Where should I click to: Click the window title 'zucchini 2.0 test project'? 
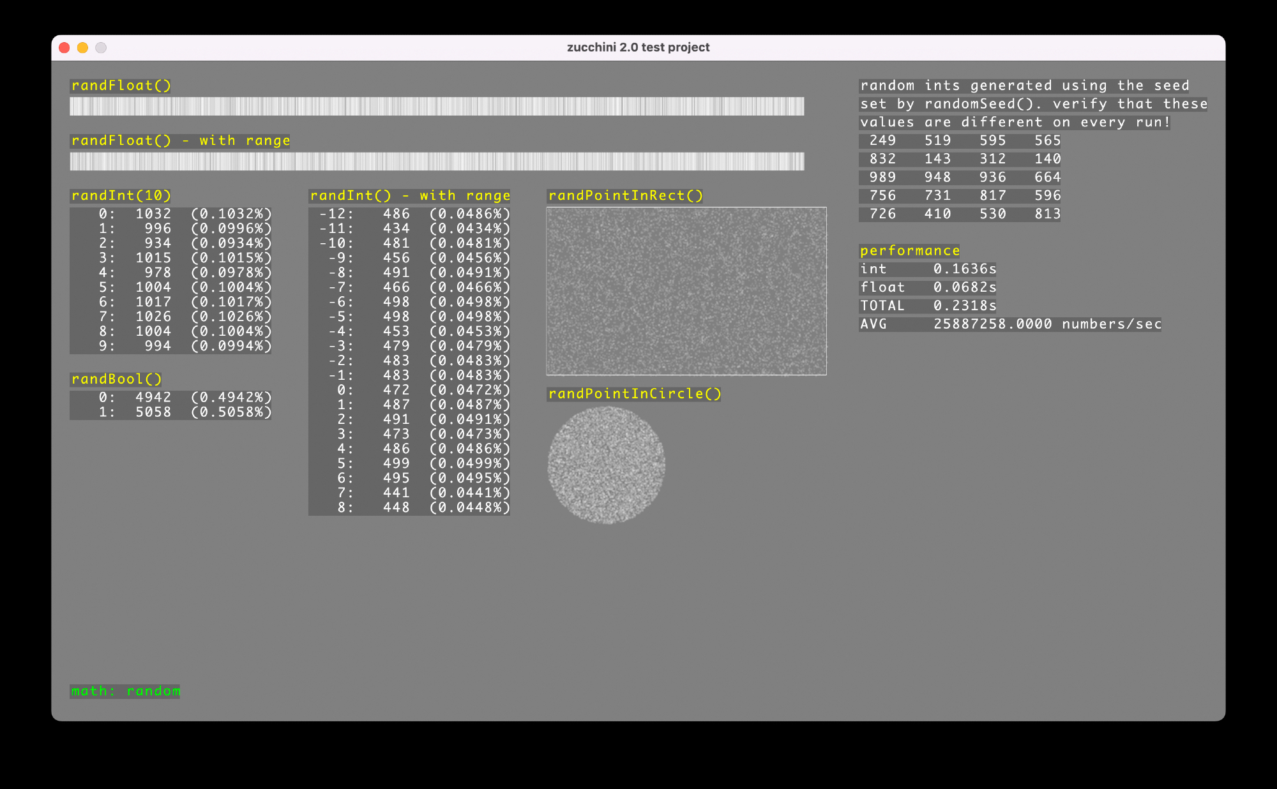point(638,47)
